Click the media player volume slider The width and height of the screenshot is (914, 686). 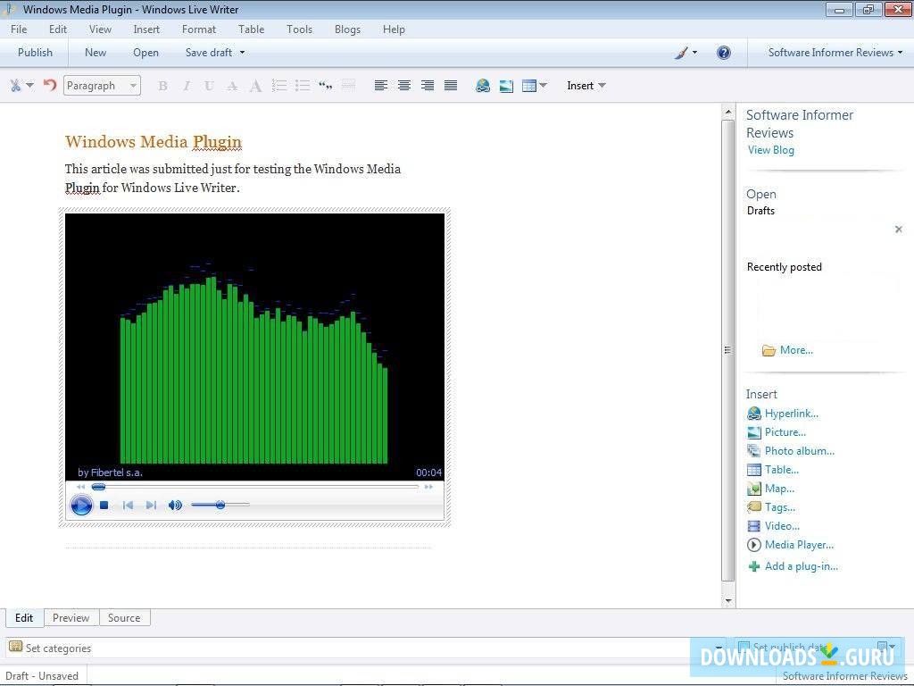(220, 506)
